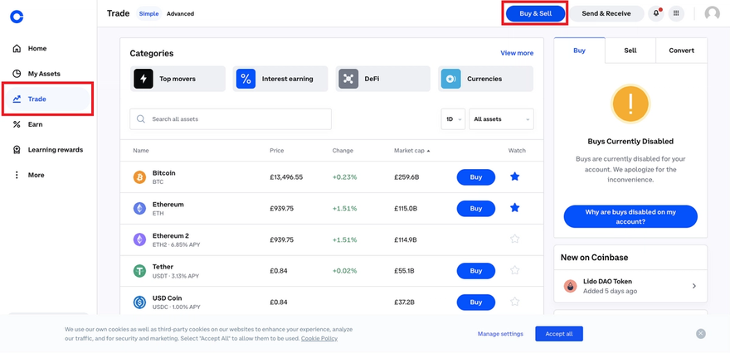Click Buy in the USD Coin row
Viewport: 730px width, 353px height.
tap(476, 302)
